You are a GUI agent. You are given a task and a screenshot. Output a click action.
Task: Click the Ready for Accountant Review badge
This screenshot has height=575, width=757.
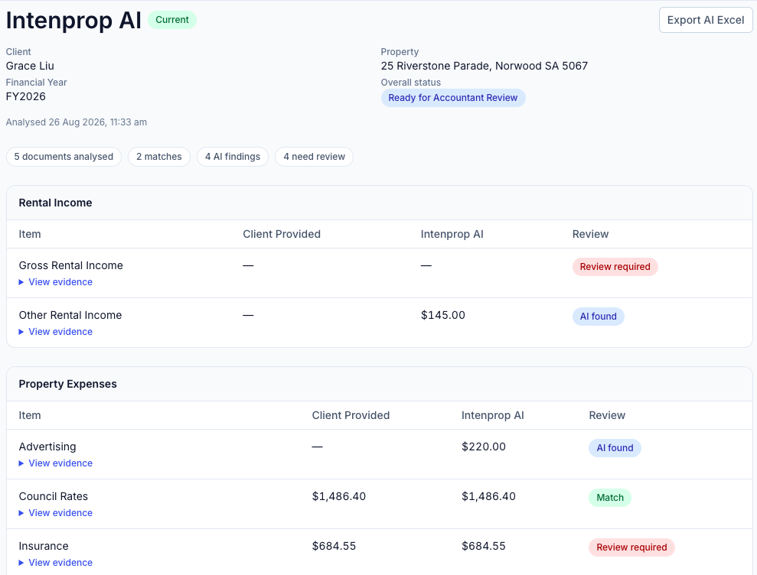(453, 98)
